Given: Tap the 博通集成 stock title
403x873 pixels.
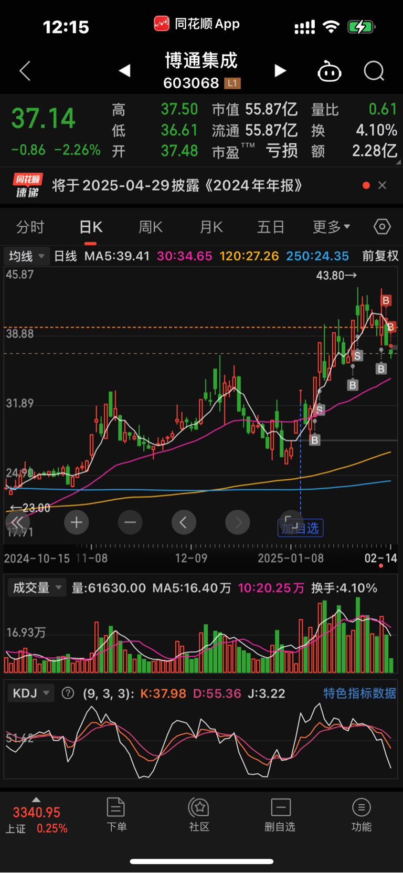Looking at the screenshot, I should tap(201, 61).
